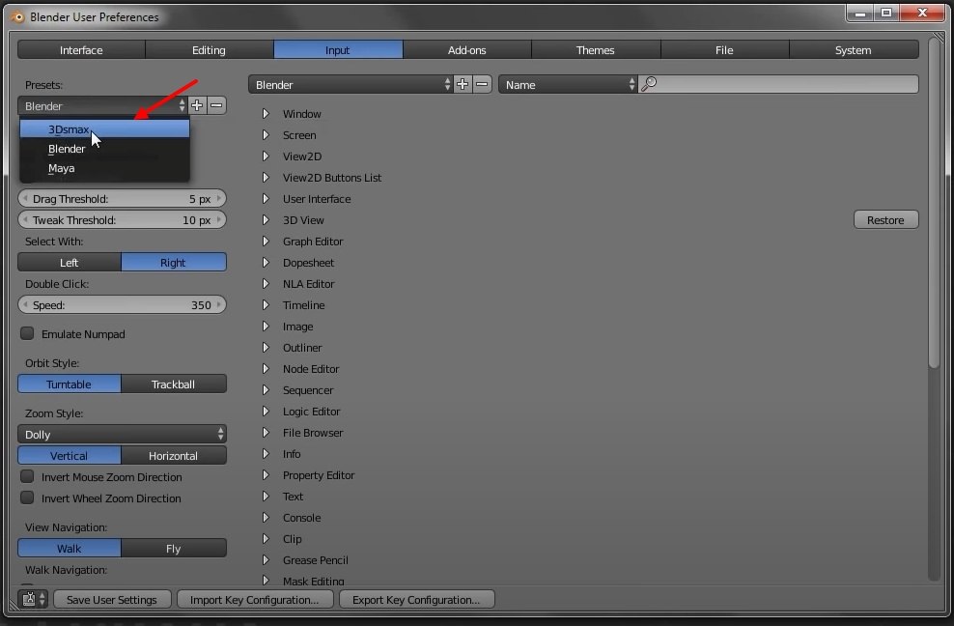
Task: Expand the Image keymap section
Action: (266, 327)
